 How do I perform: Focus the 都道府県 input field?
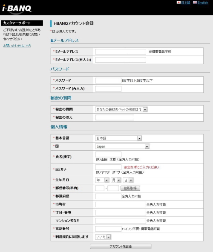(108, 196)
